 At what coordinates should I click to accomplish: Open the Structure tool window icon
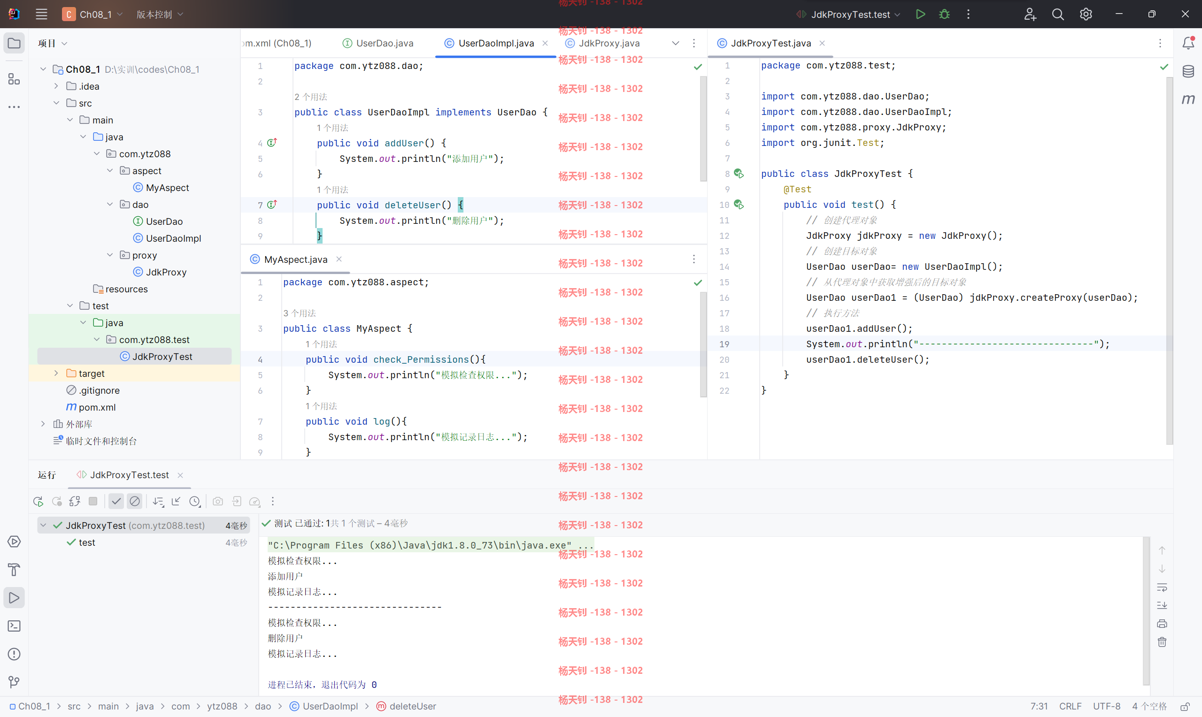tap(14, 79)
